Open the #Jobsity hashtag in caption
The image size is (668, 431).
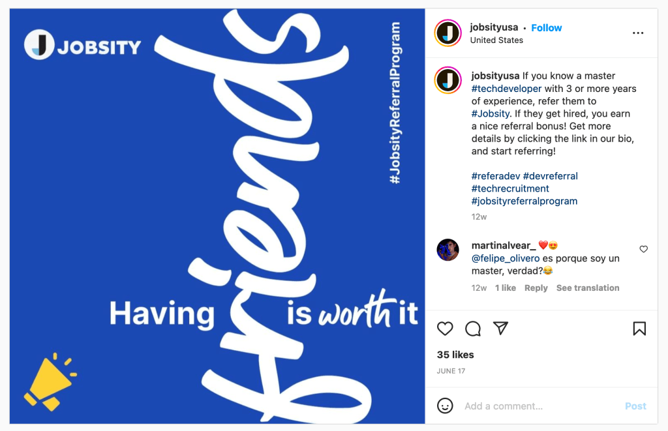point(491,114)
